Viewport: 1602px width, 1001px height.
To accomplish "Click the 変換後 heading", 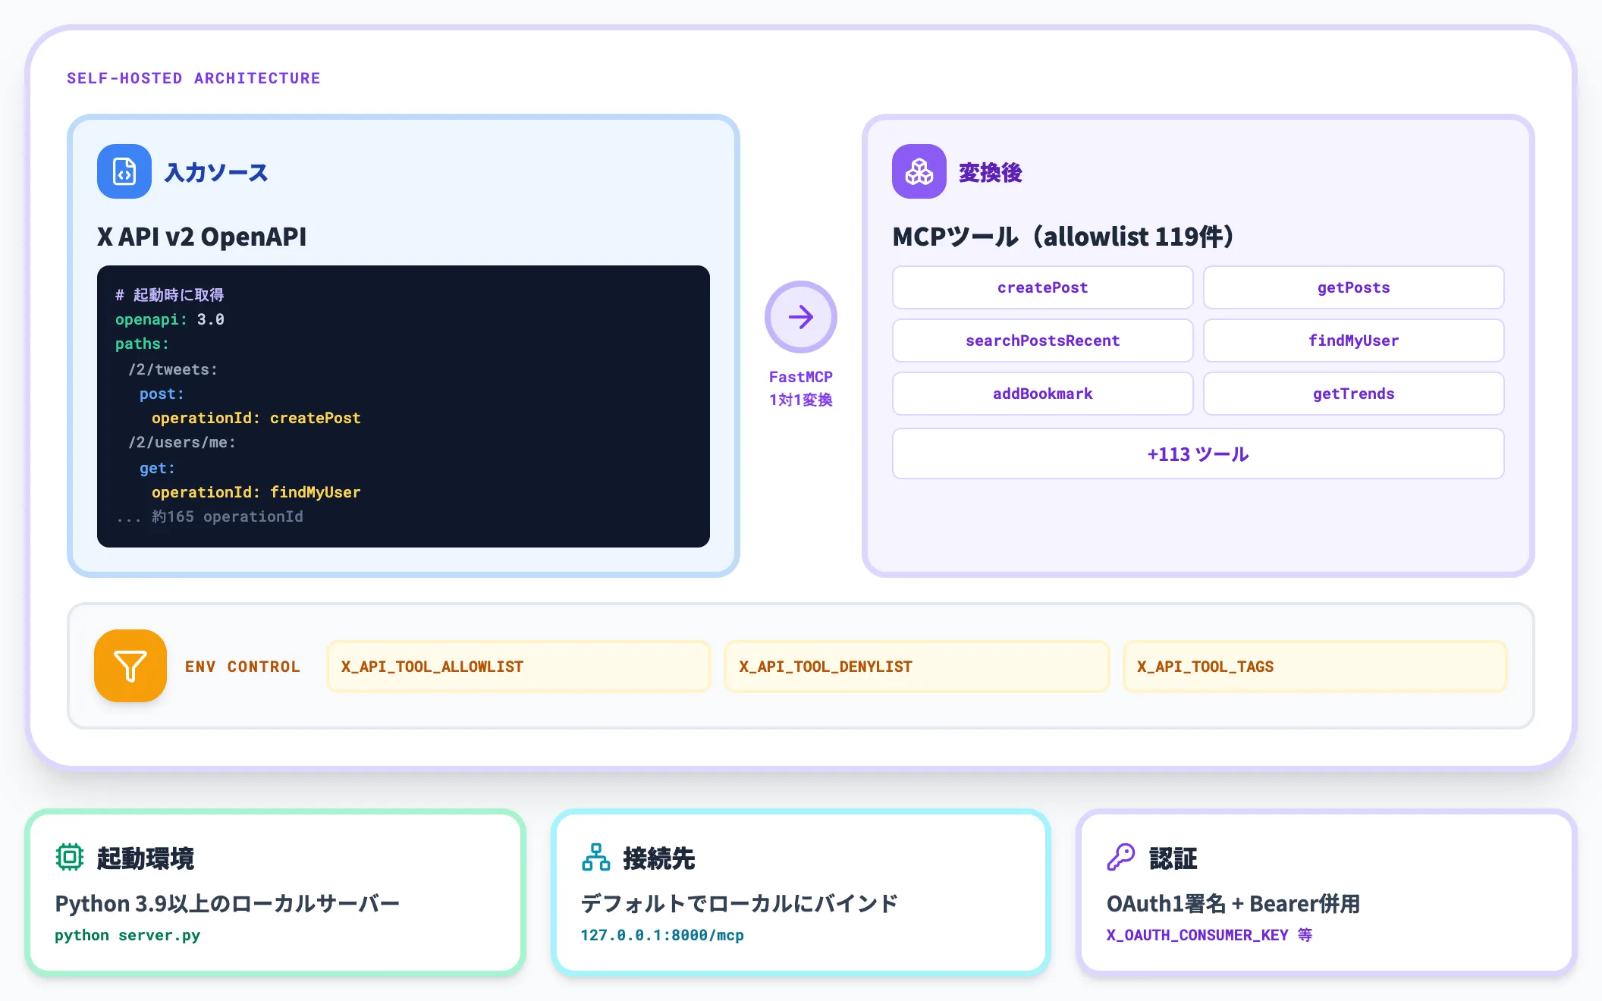I will click(x=990, y=172).
